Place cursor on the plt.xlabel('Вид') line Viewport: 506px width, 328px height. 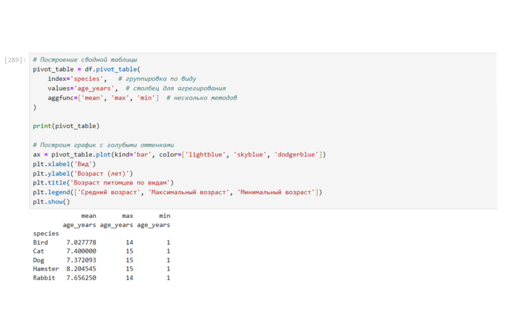point(64,164)
